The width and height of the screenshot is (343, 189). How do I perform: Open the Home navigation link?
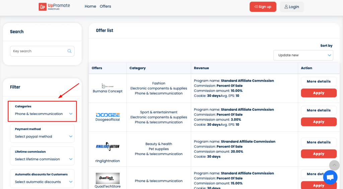pos(90,6)
